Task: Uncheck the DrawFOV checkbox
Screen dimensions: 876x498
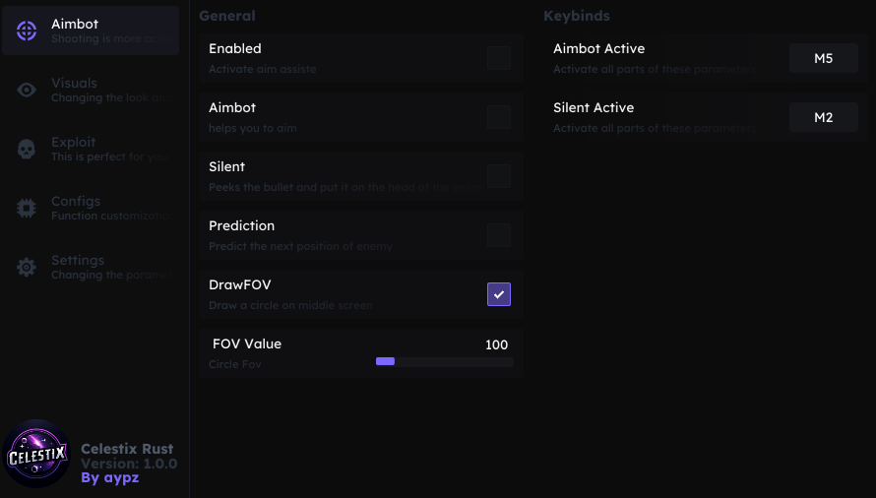Action: [x=499, y=294]
